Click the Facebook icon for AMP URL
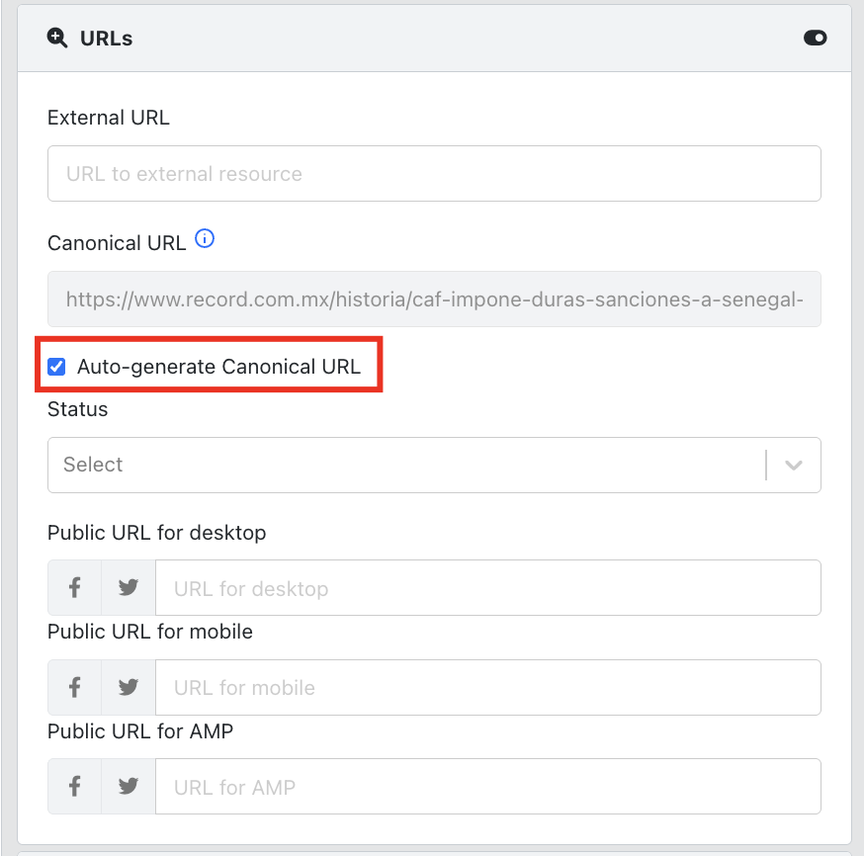This screenshot has width=864, height=856. tap(74, 786)
